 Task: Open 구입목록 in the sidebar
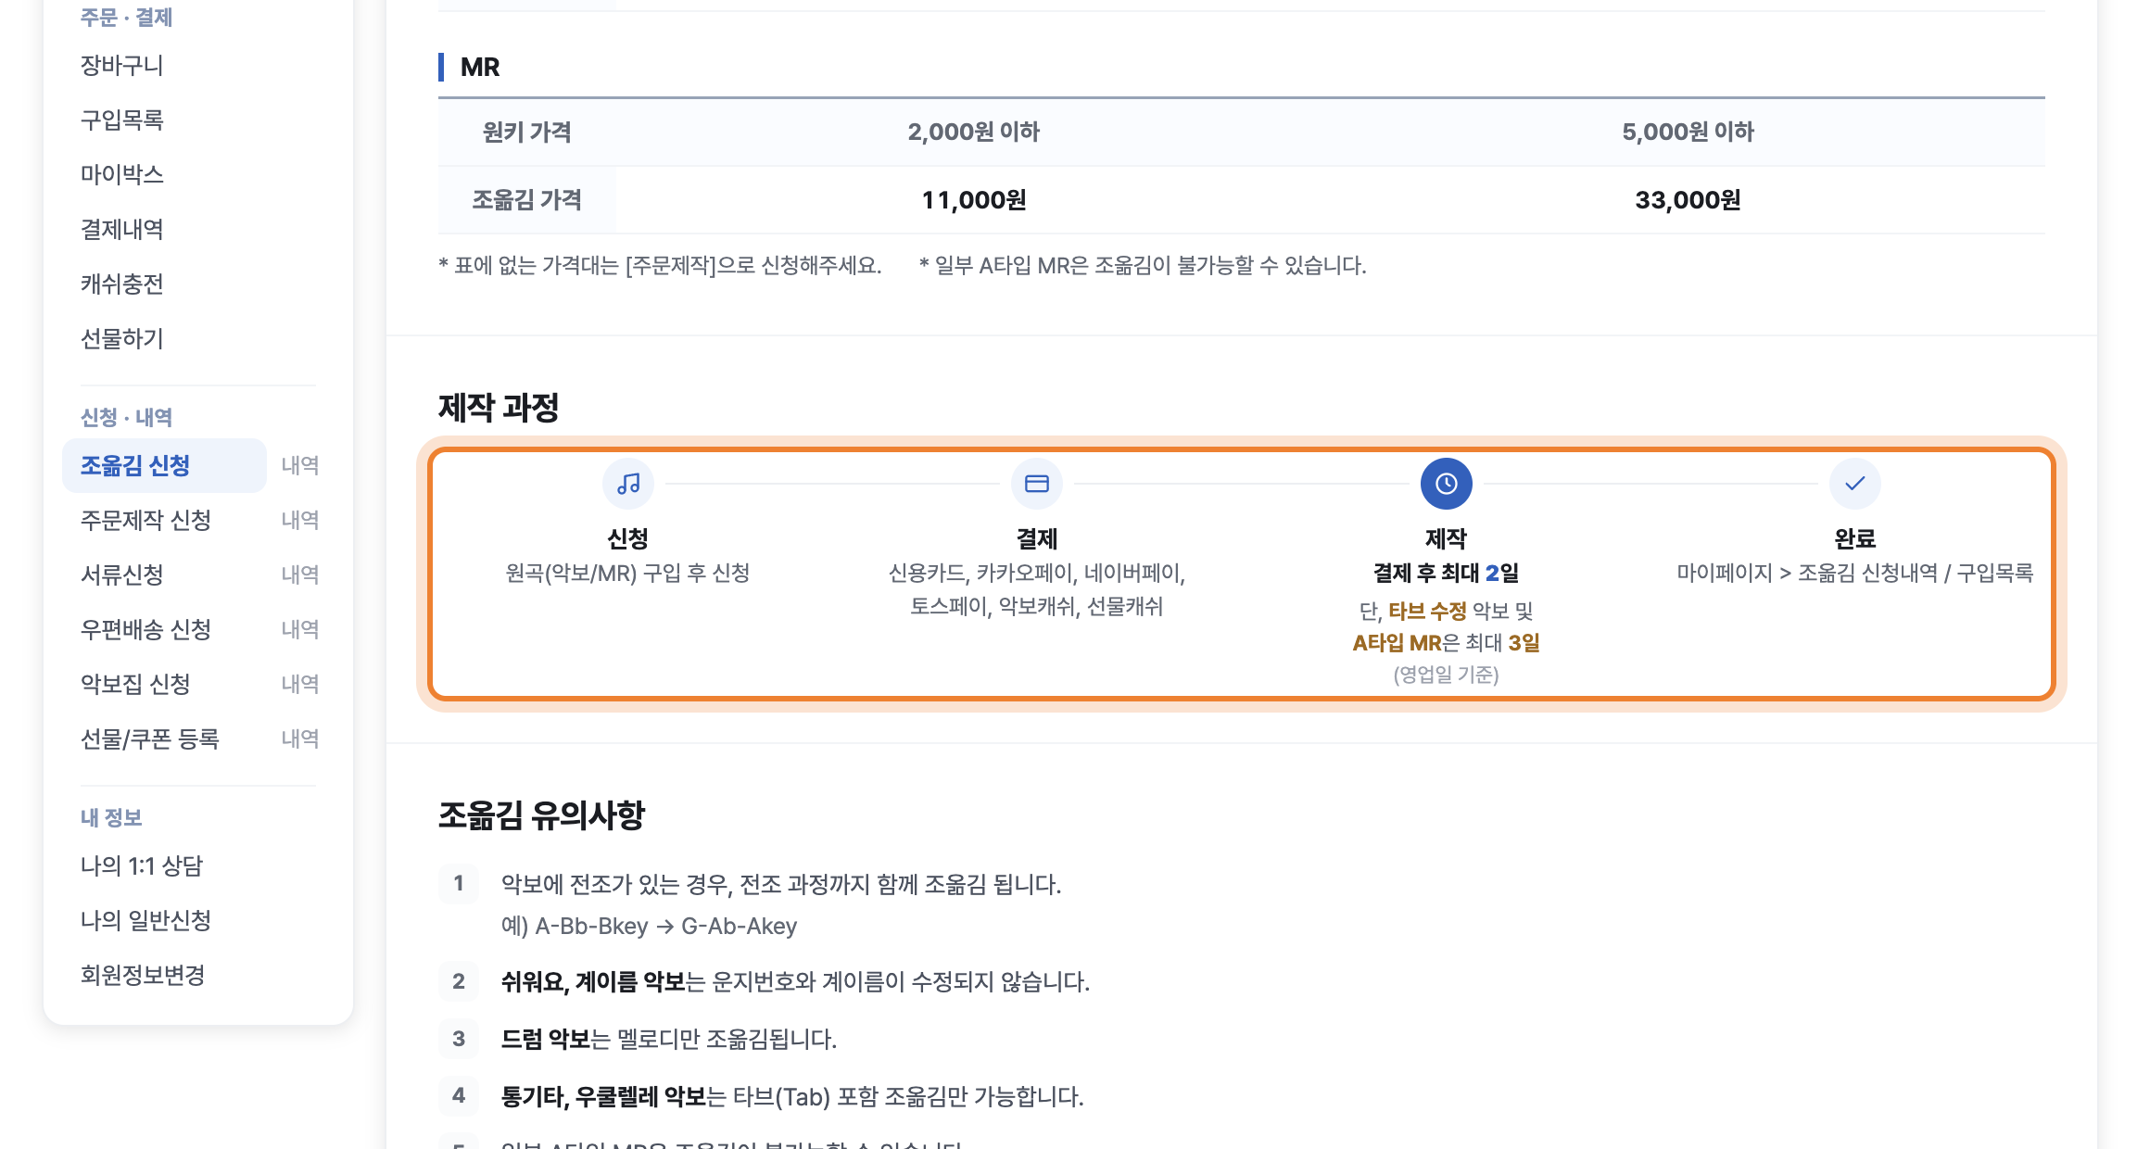[x=121, y=120]
